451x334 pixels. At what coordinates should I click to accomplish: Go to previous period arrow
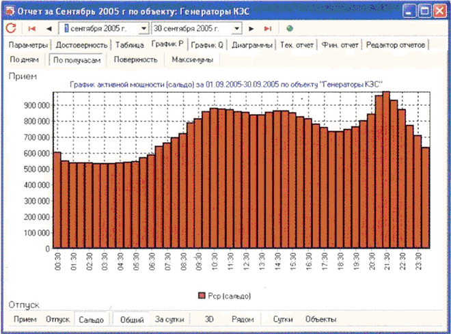[49, 29]
